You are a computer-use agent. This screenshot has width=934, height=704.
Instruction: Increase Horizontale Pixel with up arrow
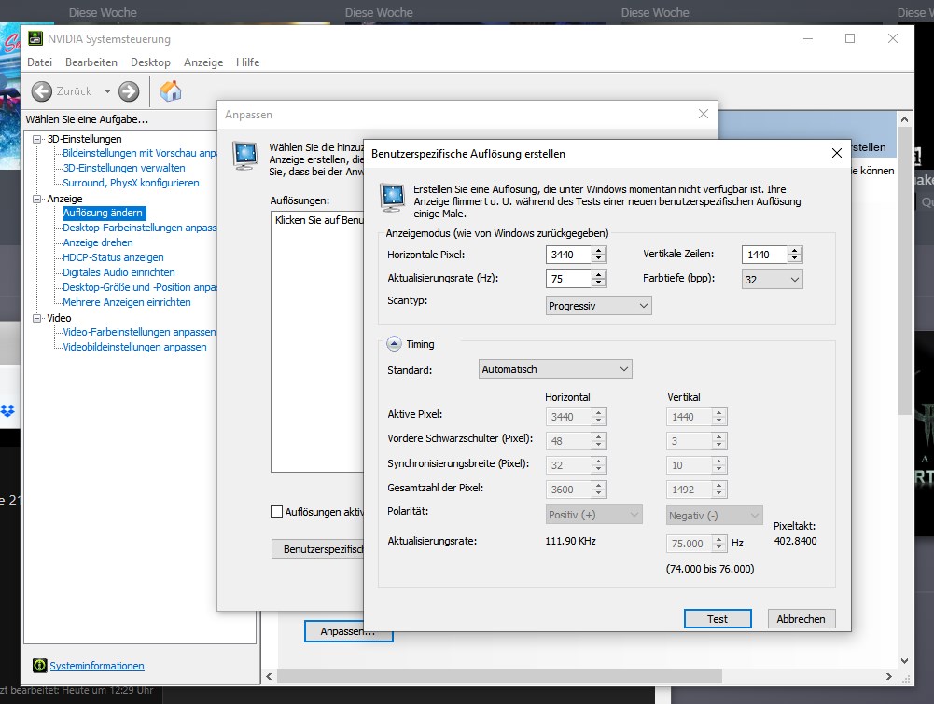pyautogui.click(x=599, y=250)
